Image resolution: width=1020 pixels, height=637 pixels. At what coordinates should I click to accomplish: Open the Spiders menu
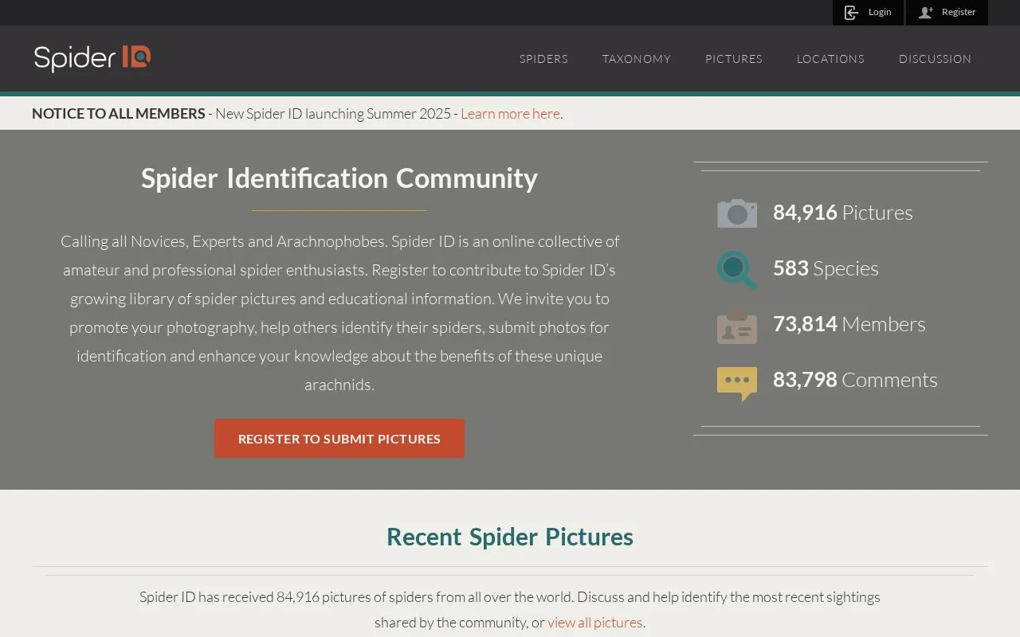[543, 59]
